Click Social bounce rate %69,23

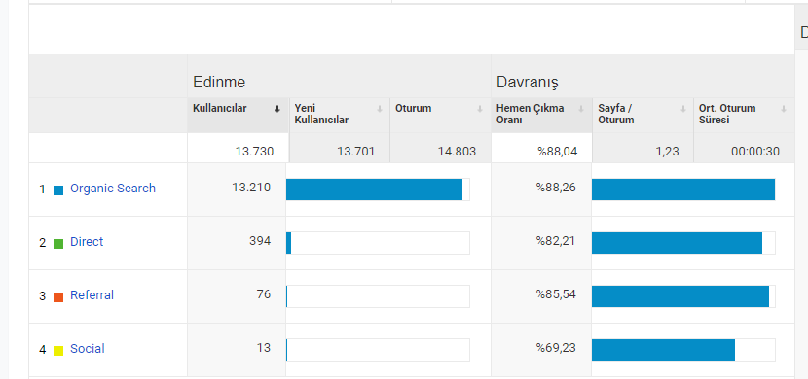(x=556, y=348)
